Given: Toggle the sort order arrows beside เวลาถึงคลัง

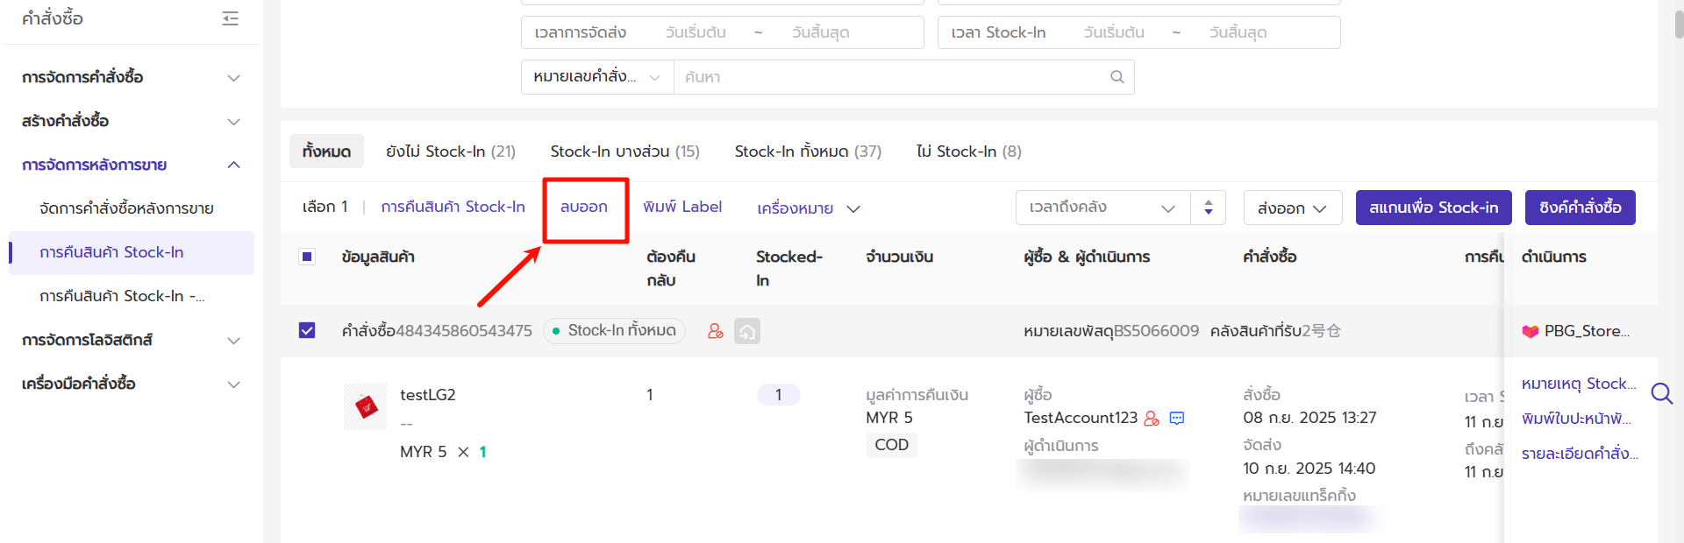Looking at the screenshot, I should point(1208,208).
